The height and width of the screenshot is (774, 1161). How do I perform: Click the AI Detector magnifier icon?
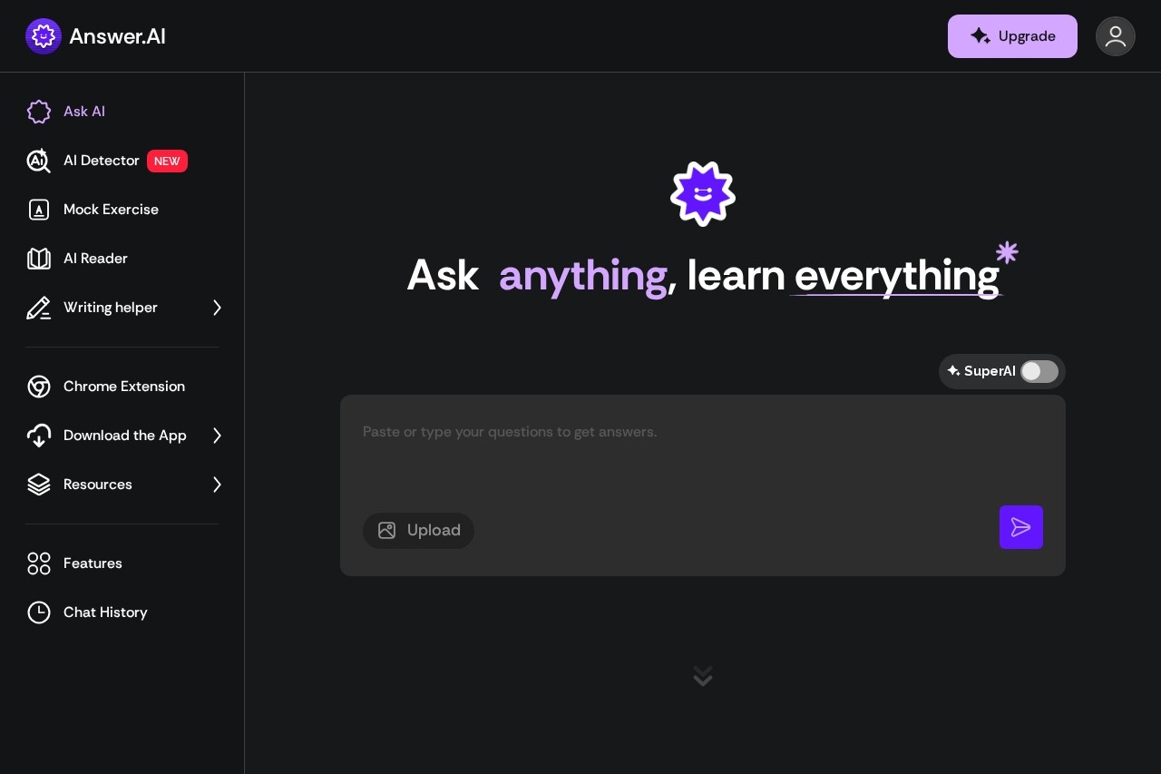(x=39, y=161)
